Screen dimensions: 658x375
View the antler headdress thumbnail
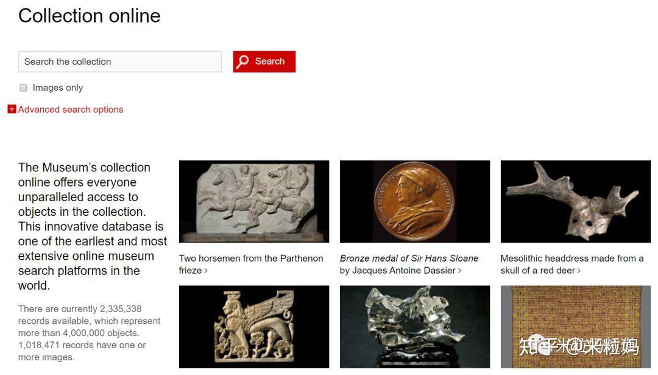click(x=575, y=202)
